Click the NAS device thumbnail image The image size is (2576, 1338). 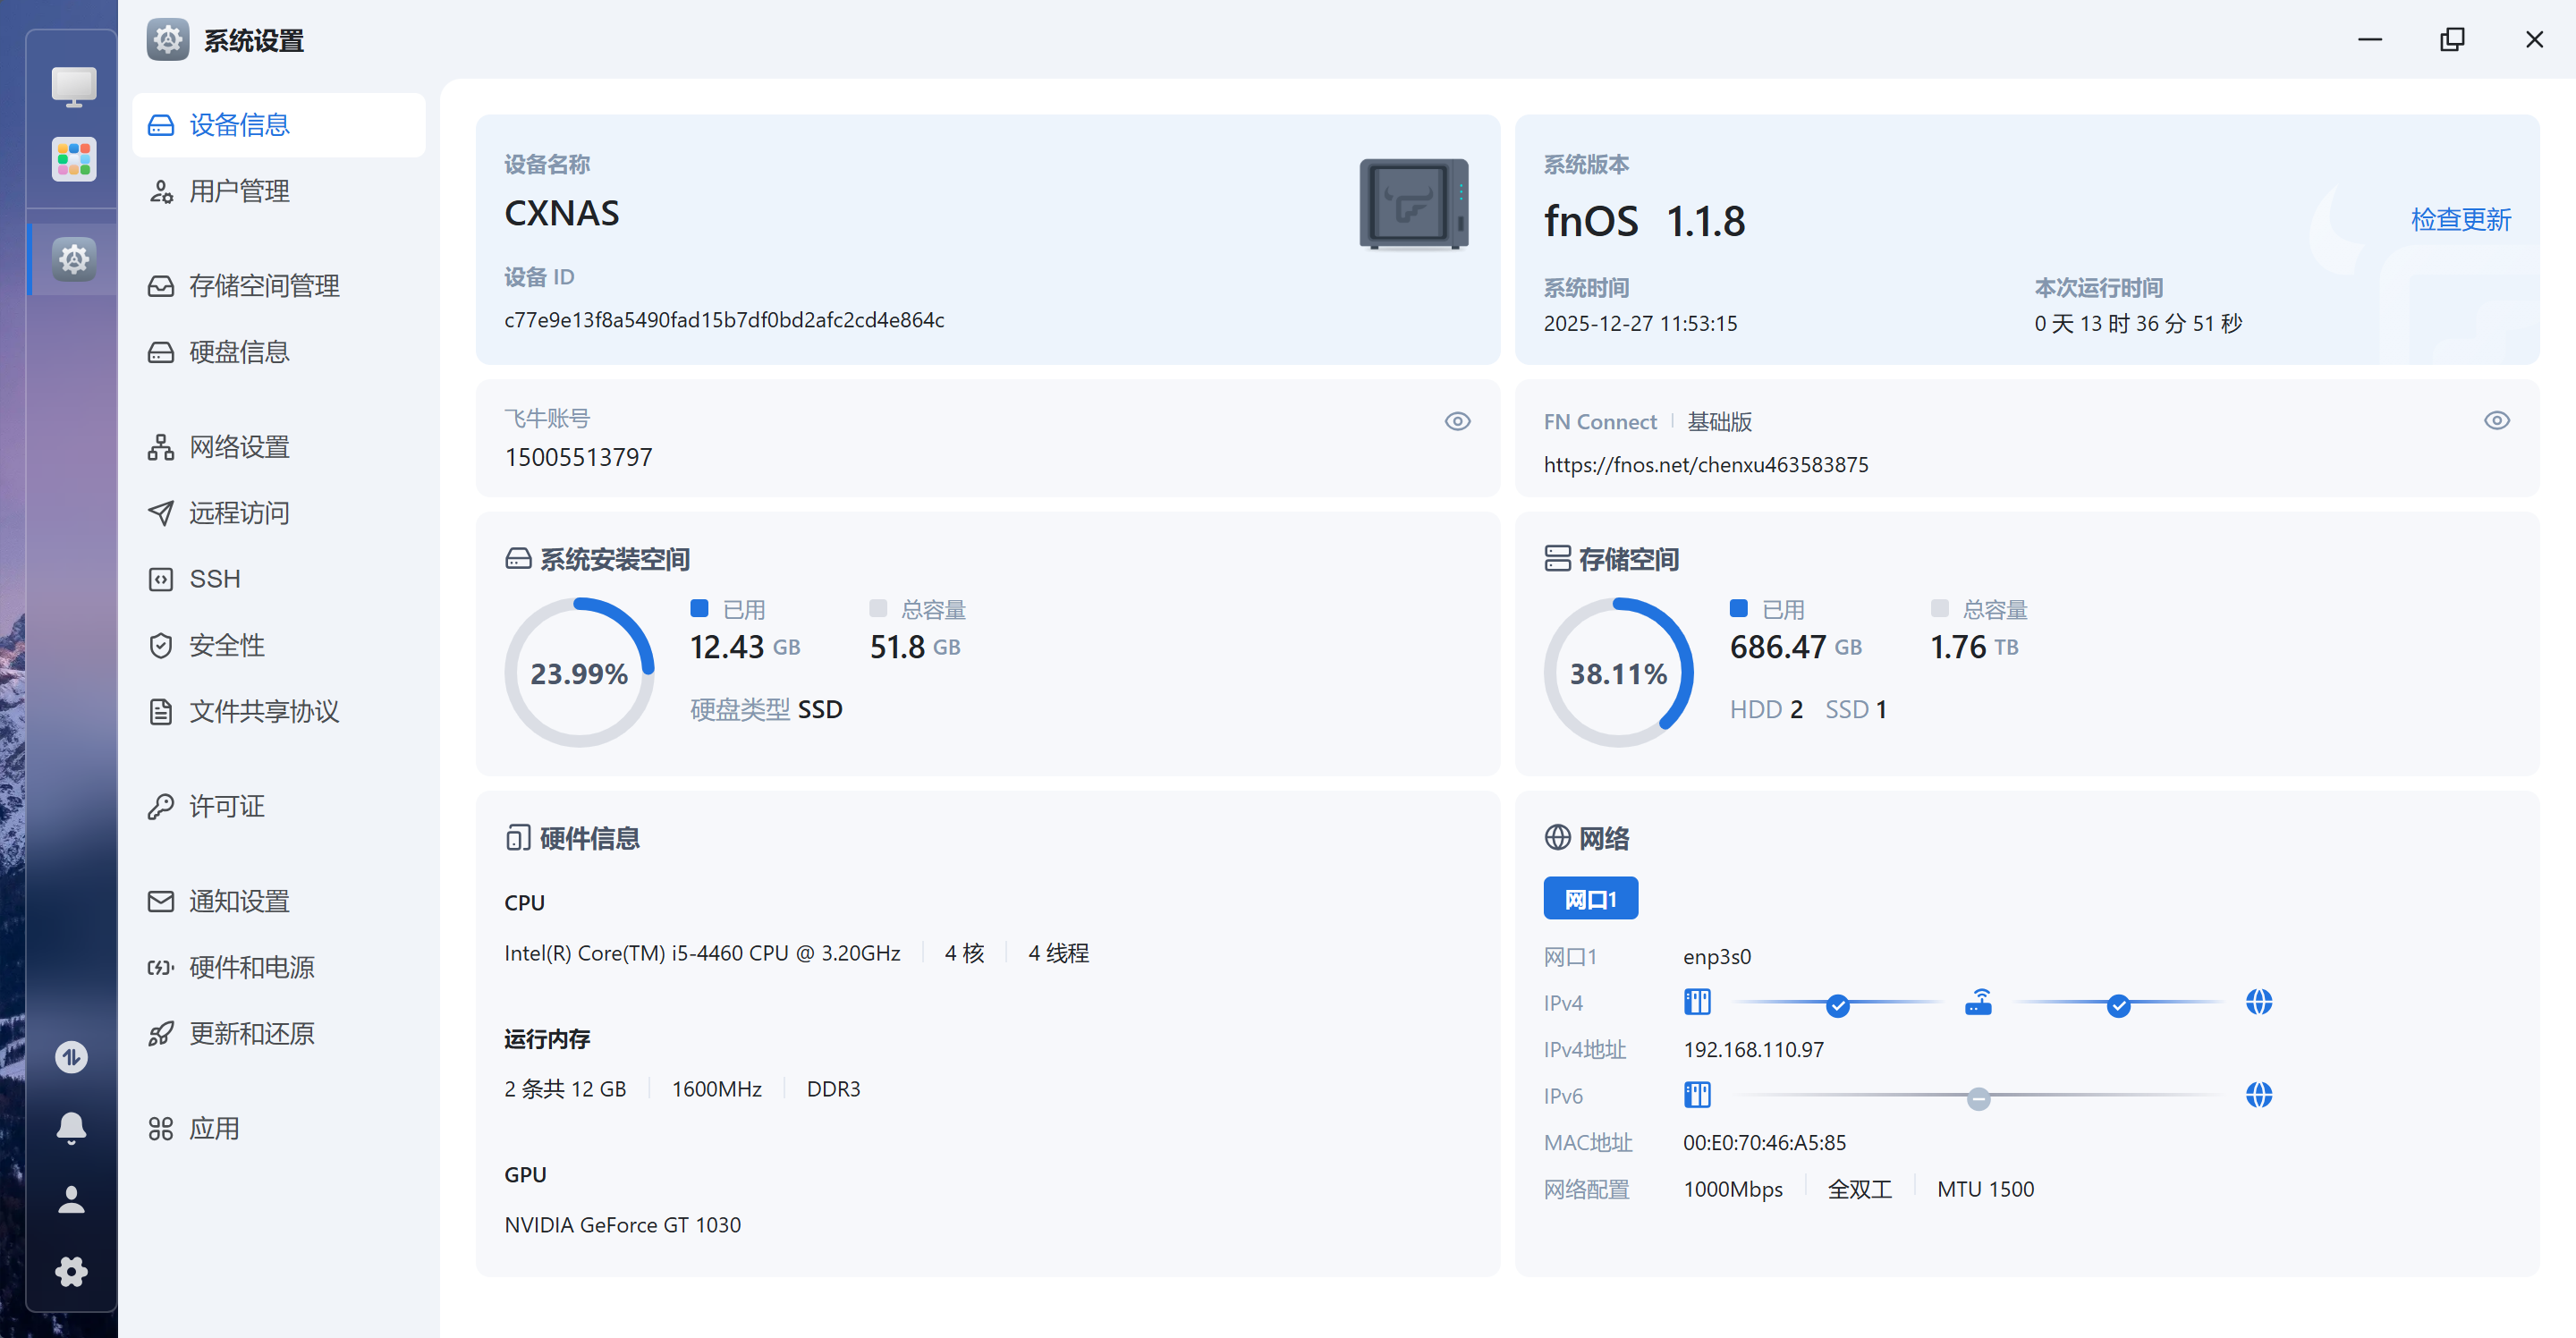coord(1413,204)
